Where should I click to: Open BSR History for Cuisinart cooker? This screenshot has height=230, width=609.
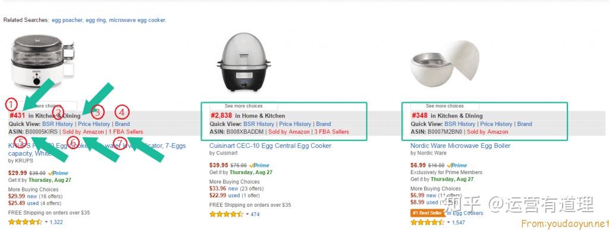[259, 124]
